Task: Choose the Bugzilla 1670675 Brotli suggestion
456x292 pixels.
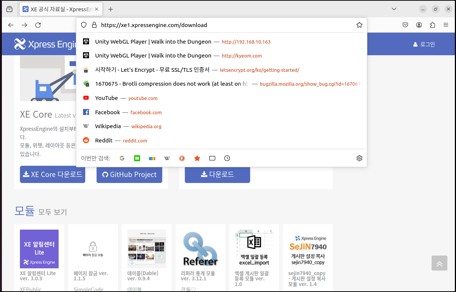Action: 222,84
